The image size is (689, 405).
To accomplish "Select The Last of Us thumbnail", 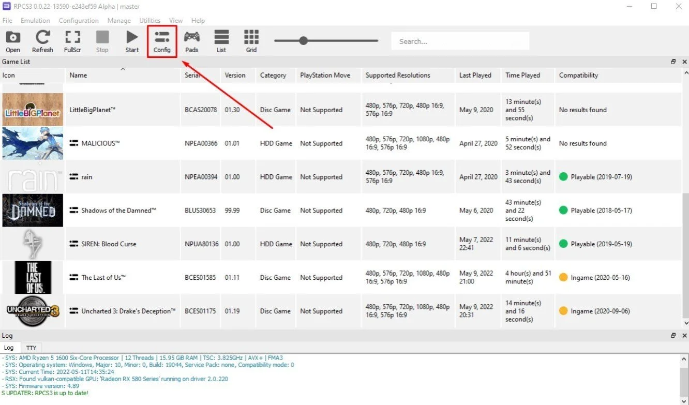I will click(33, 278).
